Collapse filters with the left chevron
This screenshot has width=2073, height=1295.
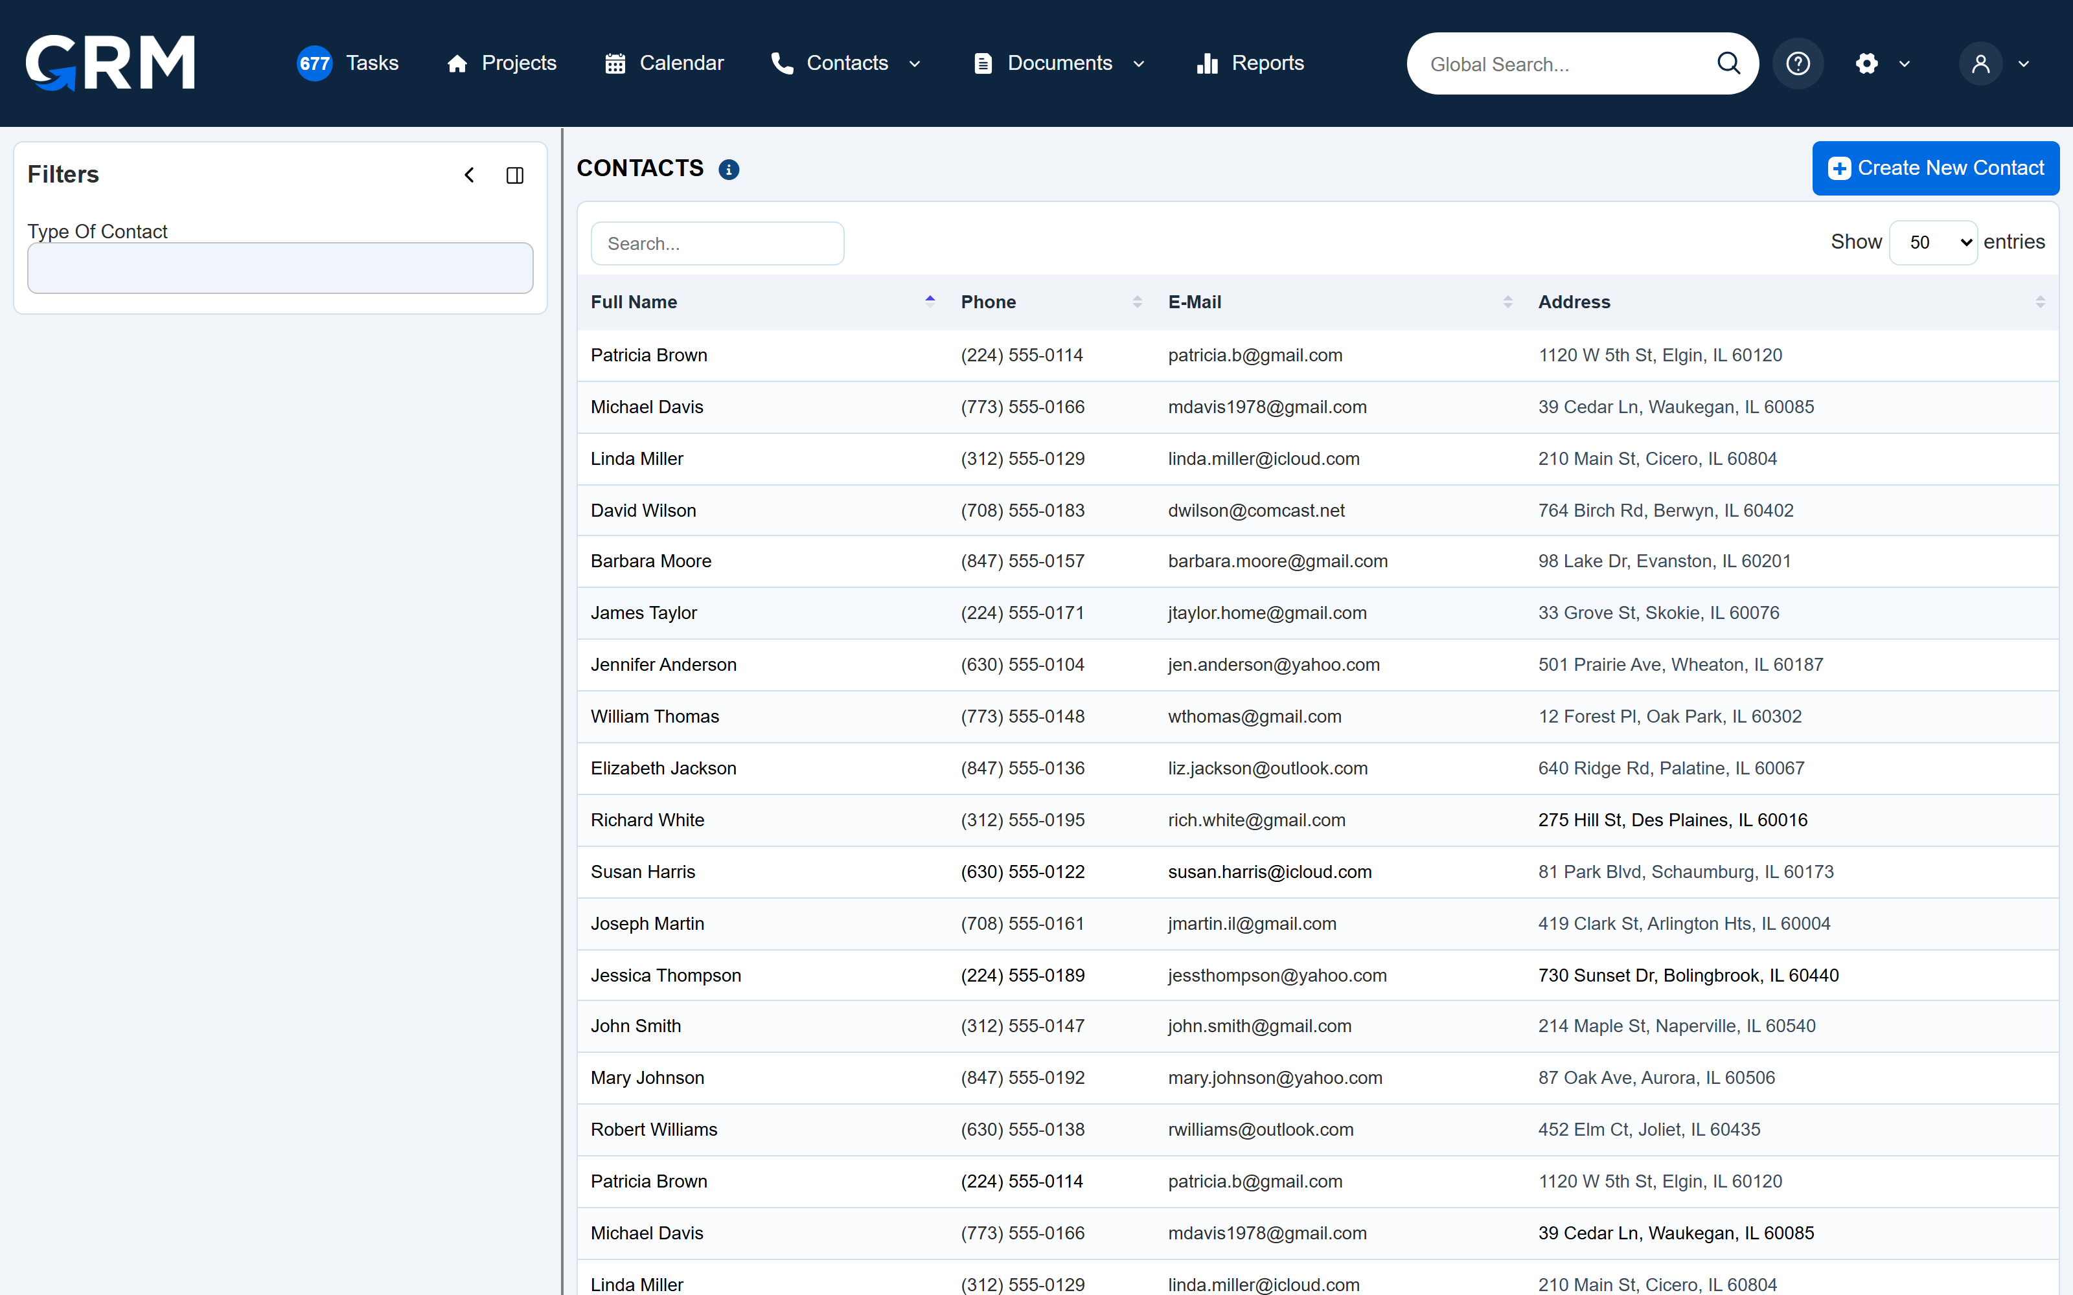pyautogui.click(x=470, y=175)
